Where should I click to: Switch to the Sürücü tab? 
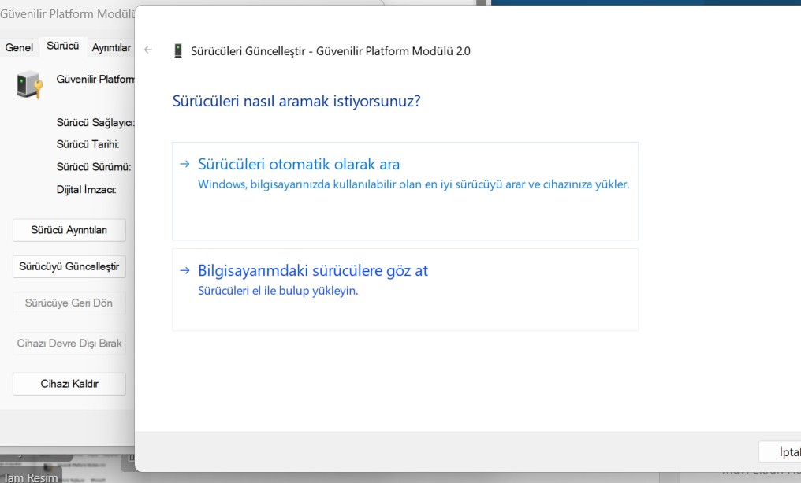(63, 46)
